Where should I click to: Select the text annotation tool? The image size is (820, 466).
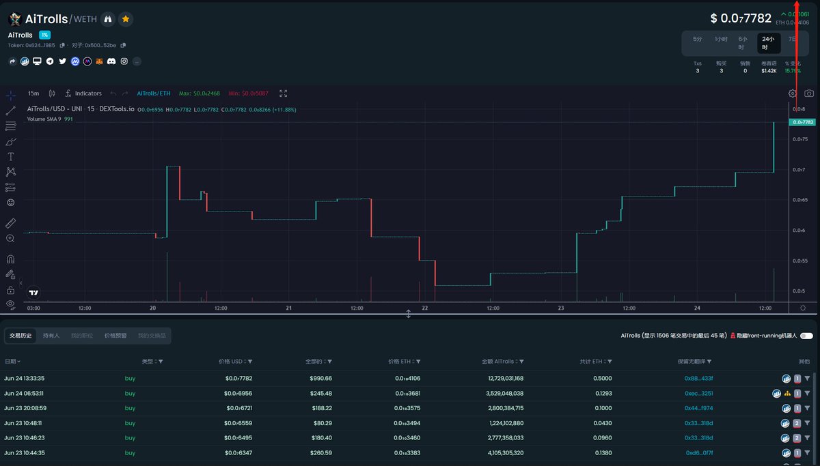[x=10, y=157]
